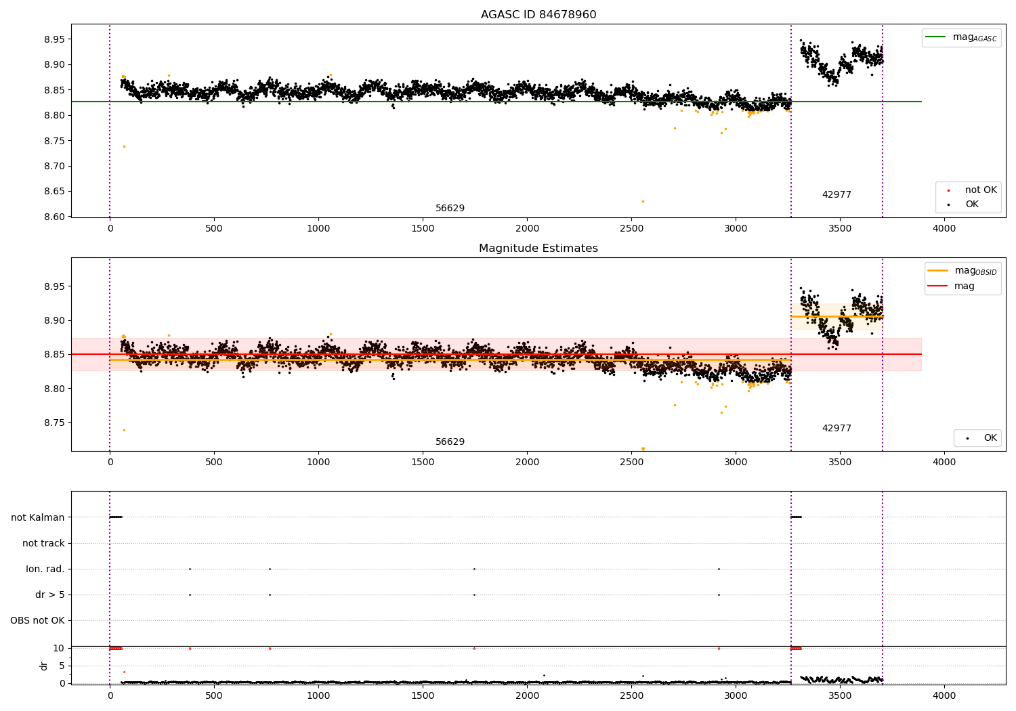The image size is (1016, 711).
Task: Click the 'OBS not OK' row label
Action: [x=37, y=620]
